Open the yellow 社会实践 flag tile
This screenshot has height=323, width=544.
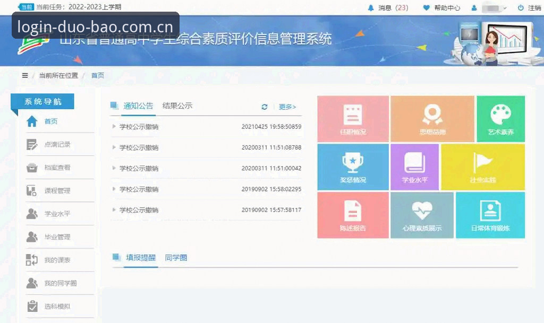482,167
